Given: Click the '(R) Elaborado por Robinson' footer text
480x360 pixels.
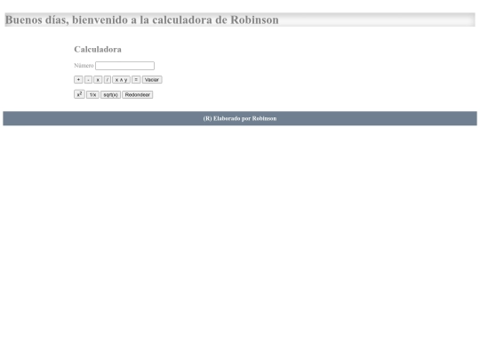Looking at the screenshot, I should [240, 118].
